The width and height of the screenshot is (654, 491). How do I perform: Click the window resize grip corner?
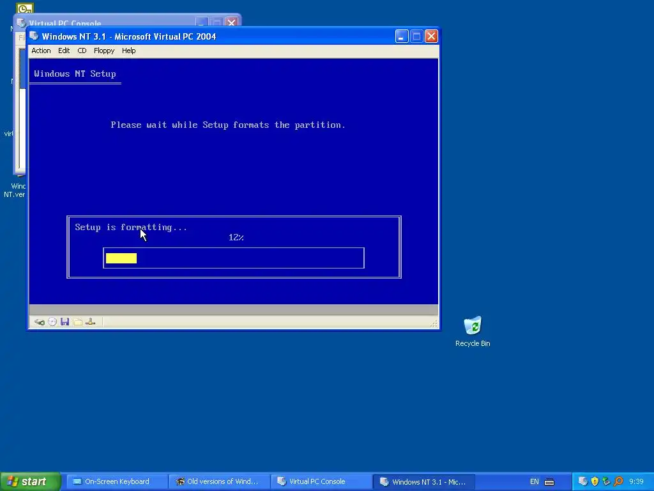coord(434,323)
